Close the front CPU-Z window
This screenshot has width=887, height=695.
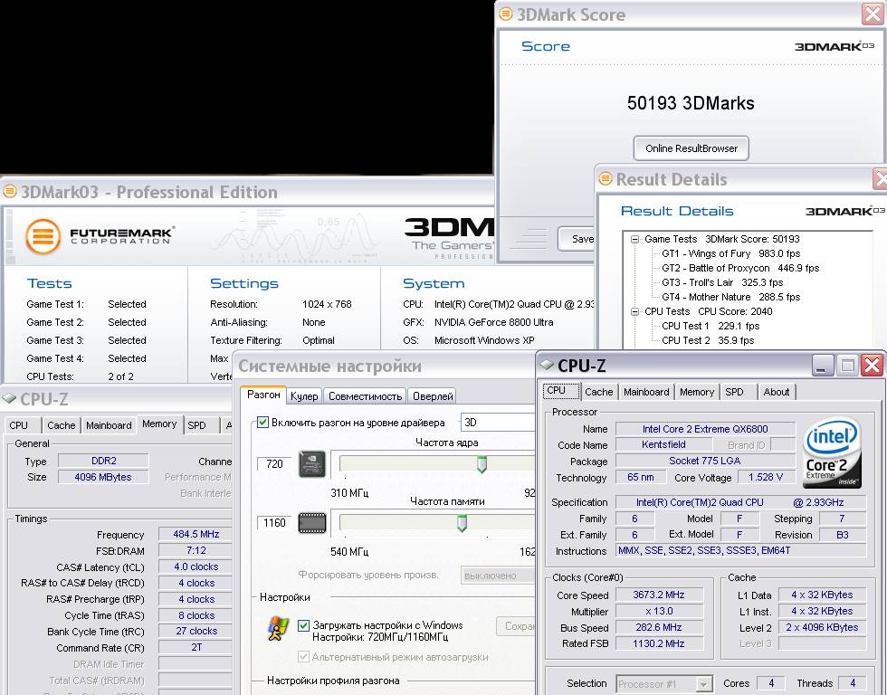872,366
